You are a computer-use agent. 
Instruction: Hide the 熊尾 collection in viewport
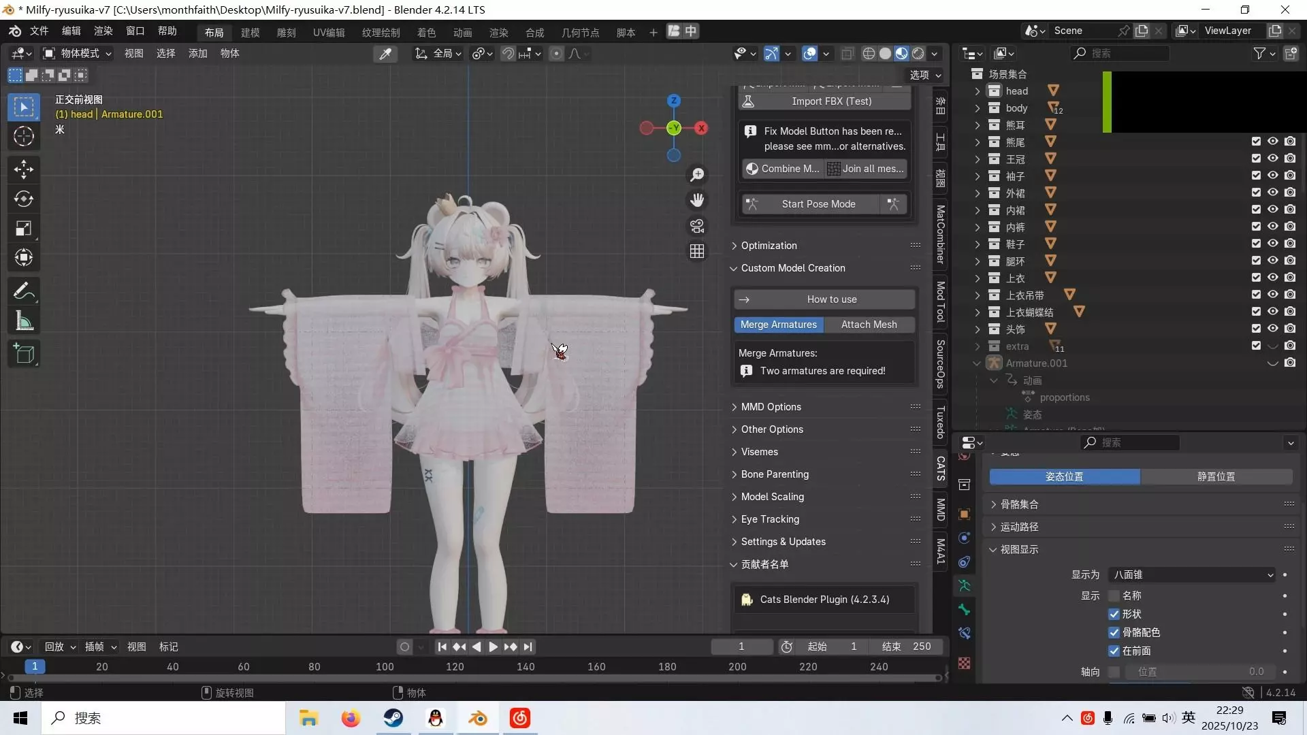tap(1272, 142)
